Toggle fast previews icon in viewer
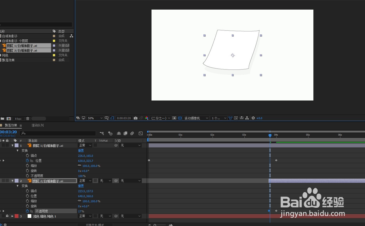Image resolution: width=365 pixels, height=226 pixels. tap(236, 118)
